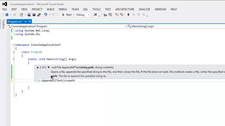
Task: Click the Comment Selection toolbar icon
Action: (117, 15)
